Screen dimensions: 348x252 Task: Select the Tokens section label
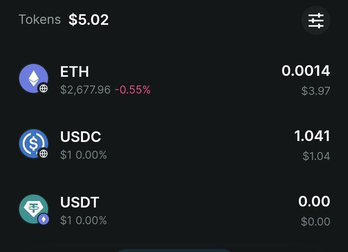click(x=40, y=19)
